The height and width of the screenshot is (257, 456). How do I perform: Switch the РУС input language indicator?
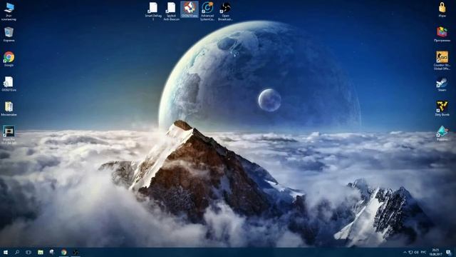click(423, 252)
